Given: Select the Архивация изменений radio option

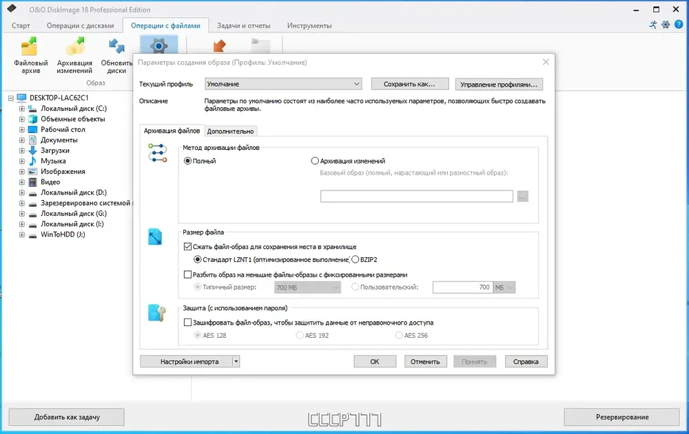Looking at the screenshot, I should coord(315,161).
